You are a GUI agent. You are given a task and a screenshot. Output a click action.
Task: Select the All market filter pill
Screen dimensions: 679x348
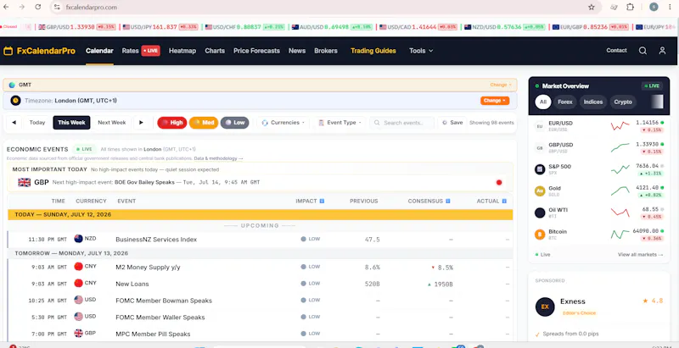(543, 102)
